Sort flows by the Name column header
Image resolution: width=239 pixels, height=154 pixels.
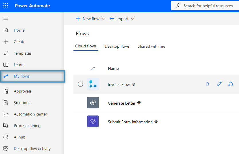click(113, 68)
